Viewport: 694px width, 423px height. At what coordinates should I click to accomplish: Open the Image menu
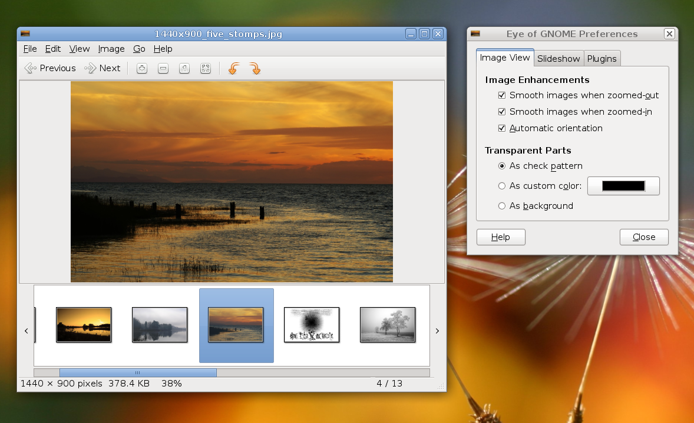tap(111, 49)
